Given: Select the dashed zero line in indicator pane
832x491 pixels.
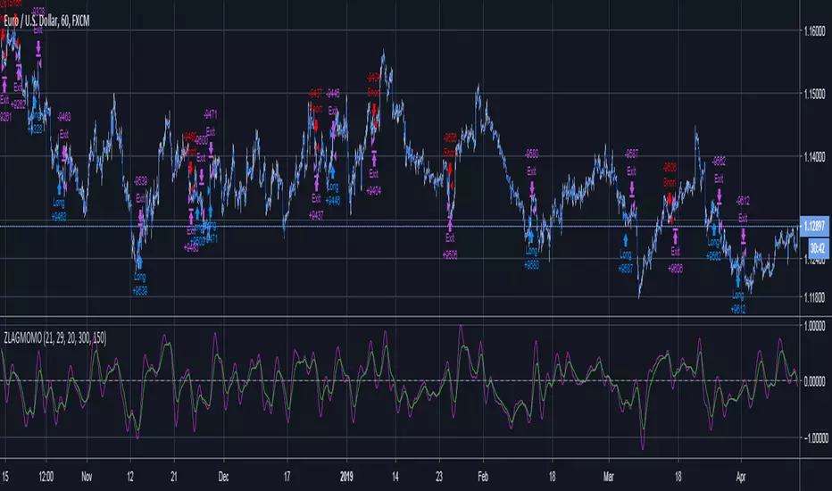Looking at the screenshot, I should 400,382.
